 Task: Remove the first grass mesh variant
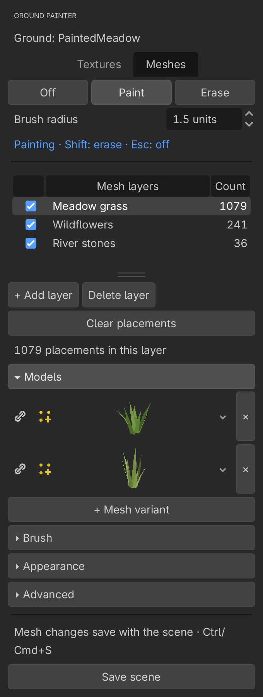[x=246, y=417]
